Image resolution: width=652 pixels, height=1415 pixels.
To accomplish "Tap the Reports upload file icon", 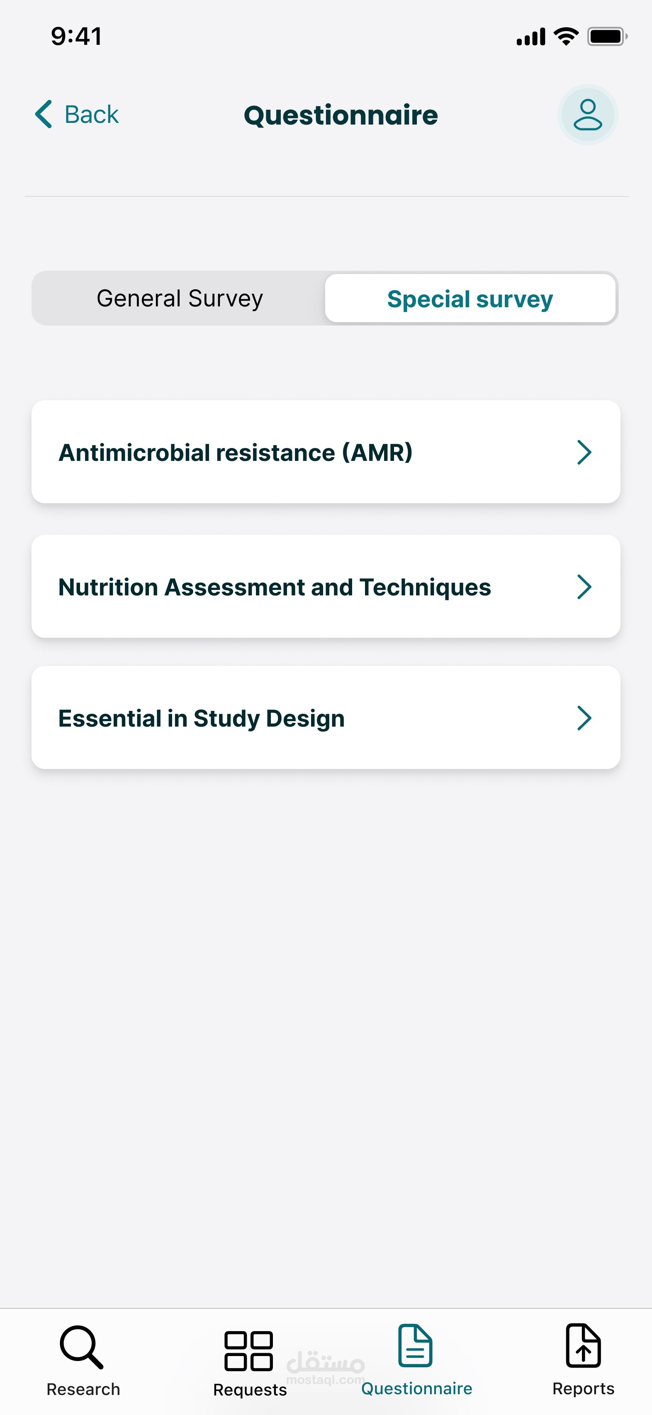I will coord(583,1346).
